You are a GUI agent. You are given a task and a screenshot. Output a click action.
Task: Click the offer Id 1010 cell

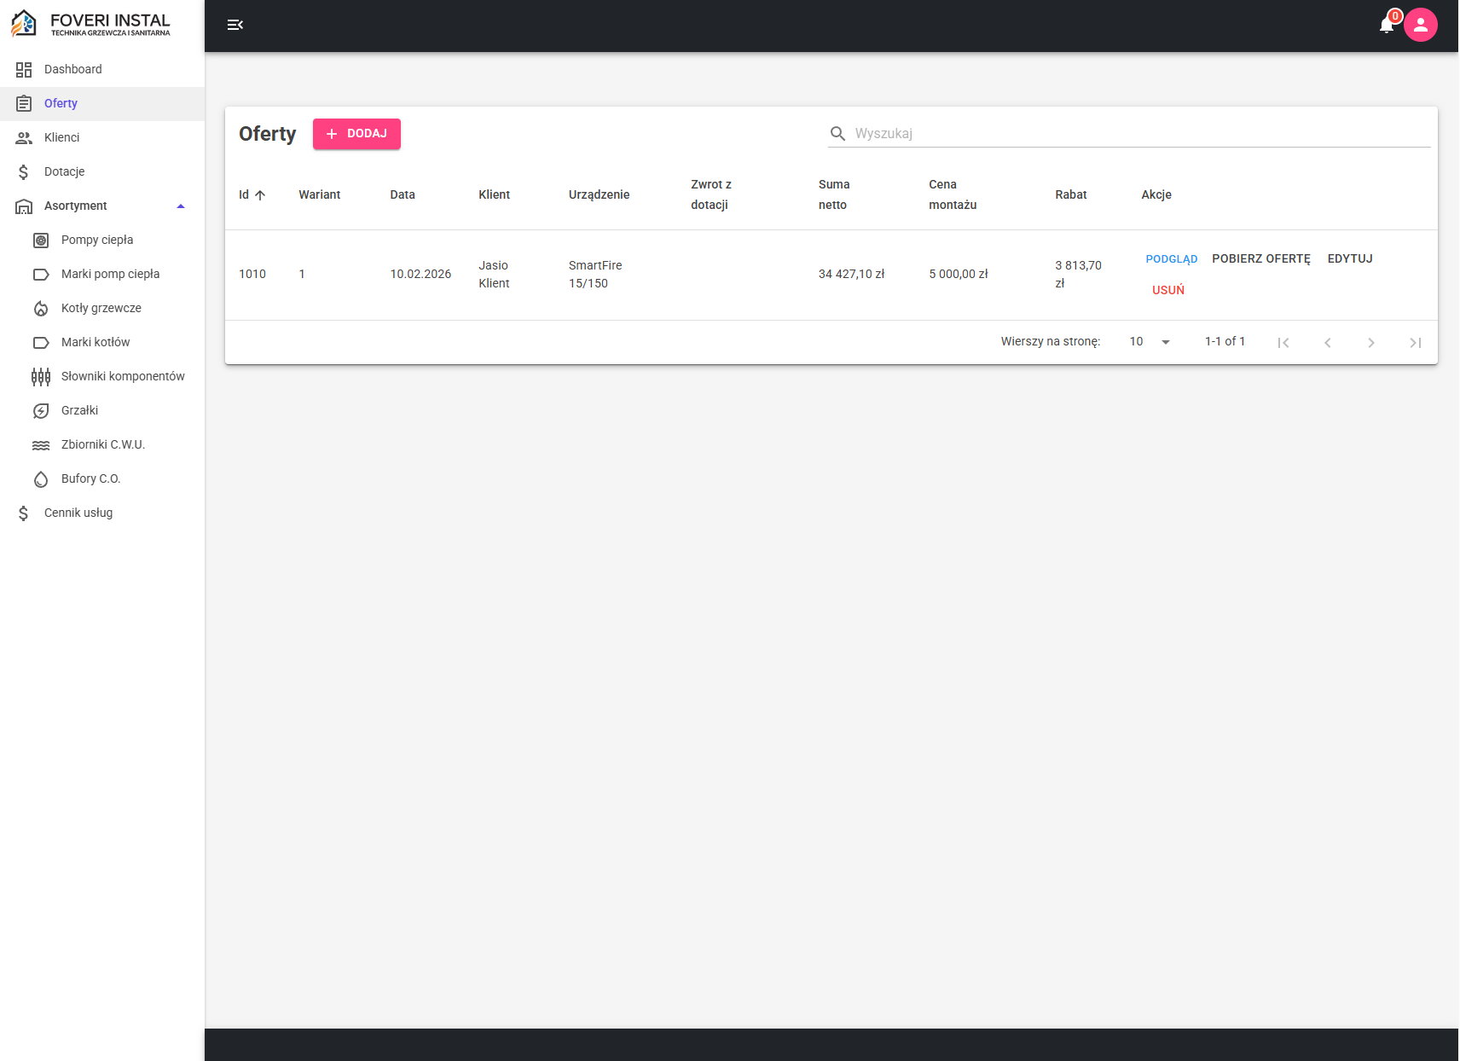[x=252, y=274]
